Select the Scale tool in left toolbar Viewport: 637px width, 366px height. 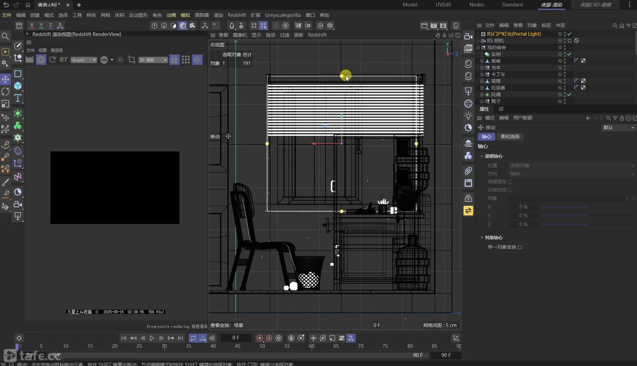tap(5, 104)
